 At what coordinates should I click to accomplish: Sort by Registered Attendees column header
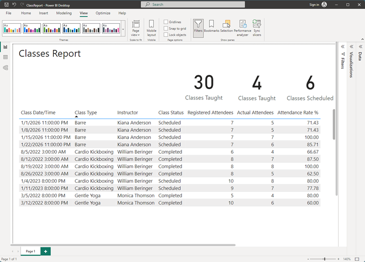point(210,112)
